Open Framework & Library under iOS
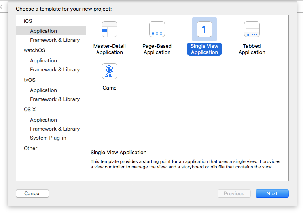 (x=55, y=40)
